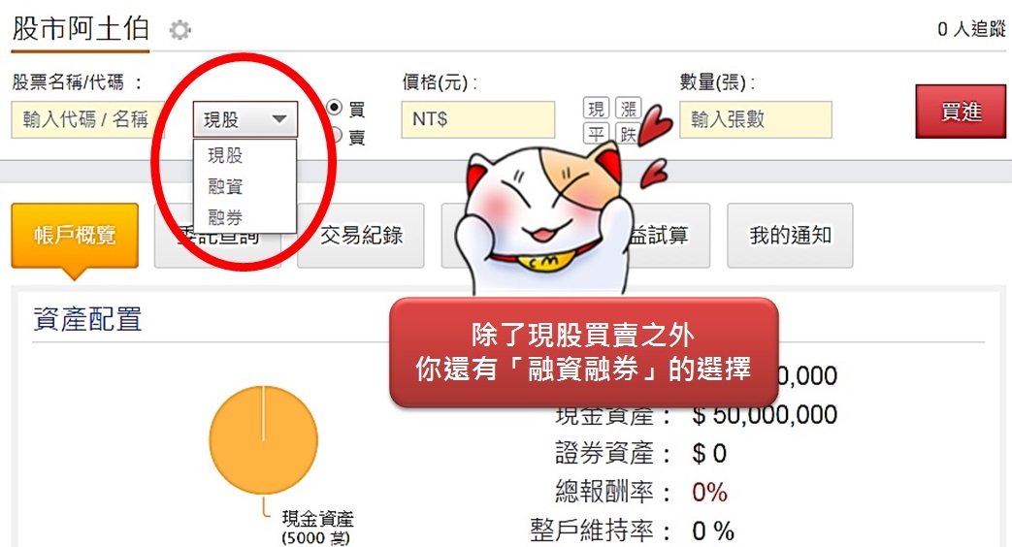Image resolution: width=1012 pixels, height=547 pixels.
Task: Open the settings gear next to 股市阿土伯
Action: (180, 30)
